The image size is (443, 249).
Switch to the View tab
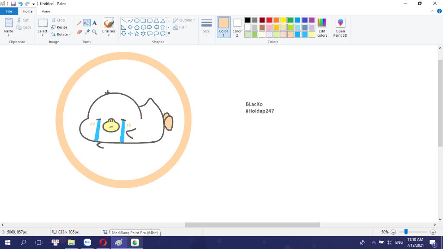tap(46, 11)
